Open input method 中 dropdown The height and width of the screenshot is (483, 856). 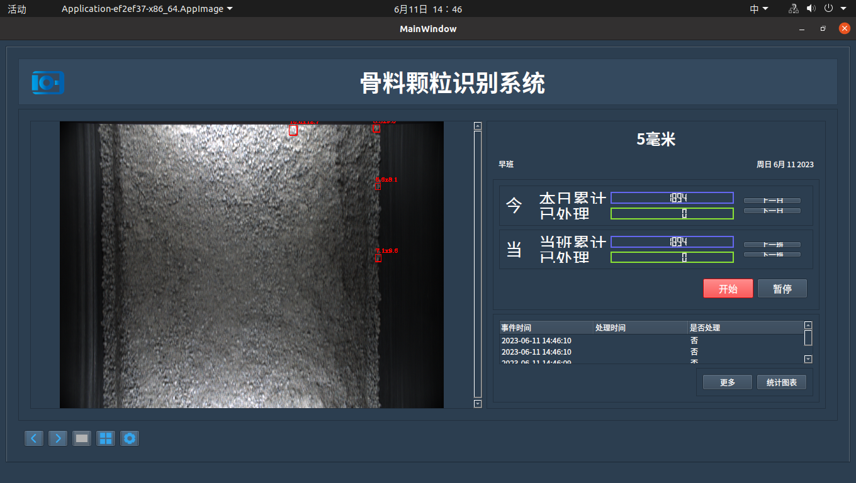click(x=759, y=9)
